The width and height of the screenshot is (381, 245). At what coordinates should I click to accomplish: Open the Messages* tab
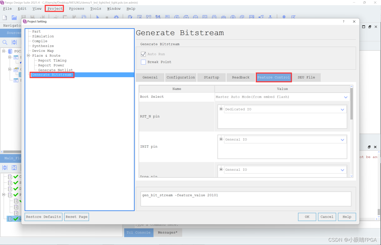pyautogui.click(x=168, y=233)
